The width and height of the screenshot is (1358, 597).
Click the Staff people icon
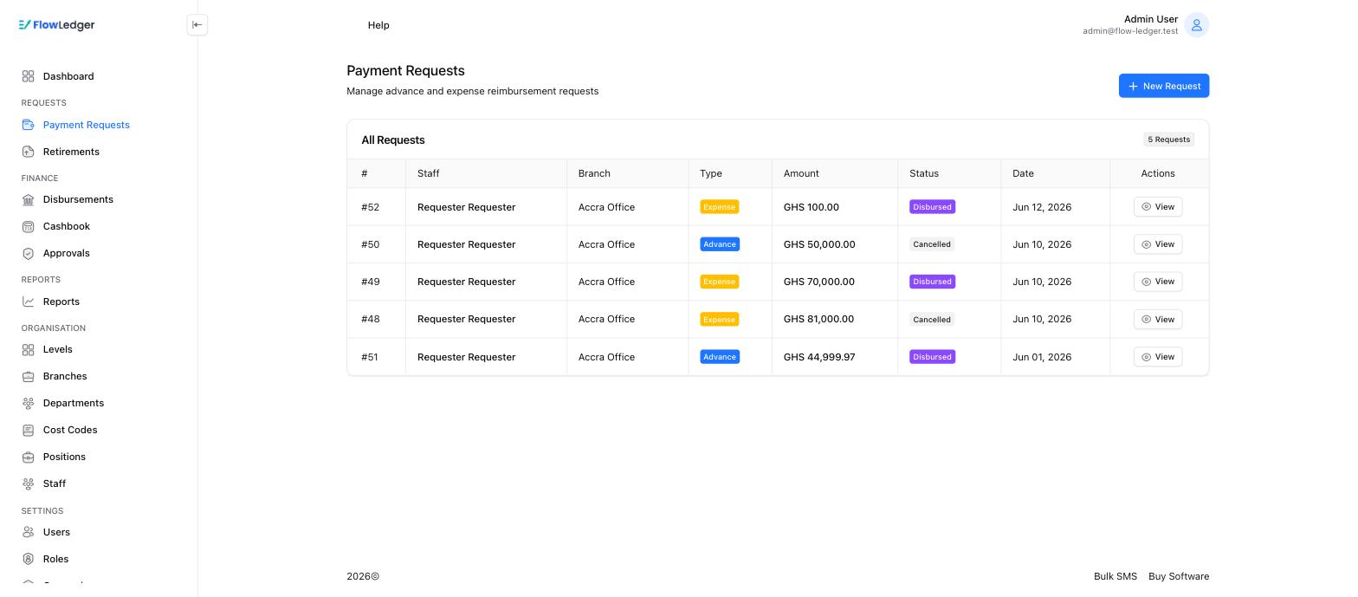click(x=29, y=483)
